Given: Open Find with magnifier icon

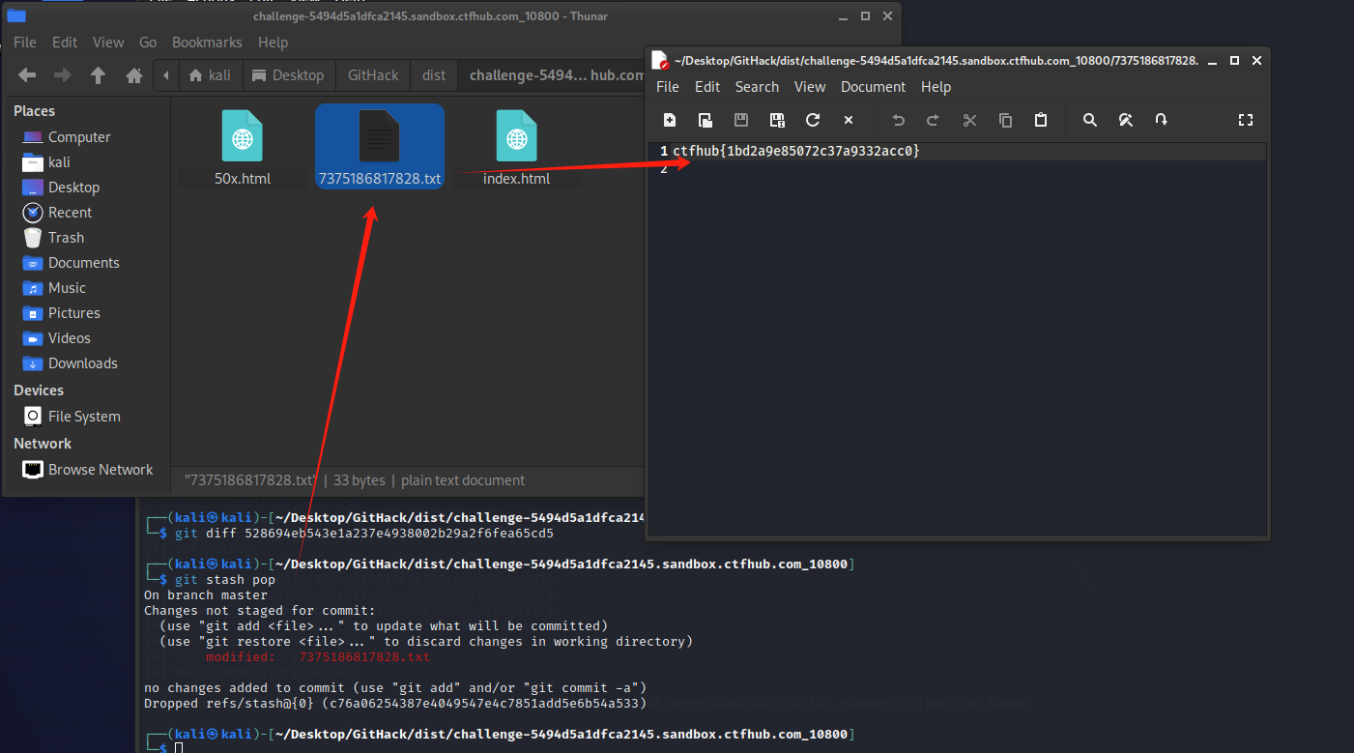Looking at the screenshot, I should point(1090,120).
